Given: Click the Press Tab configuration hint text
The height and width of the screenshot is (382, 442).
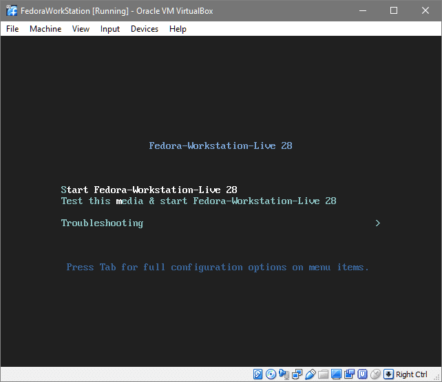Looking at the screenshot, I should click(x=218, y=267).
